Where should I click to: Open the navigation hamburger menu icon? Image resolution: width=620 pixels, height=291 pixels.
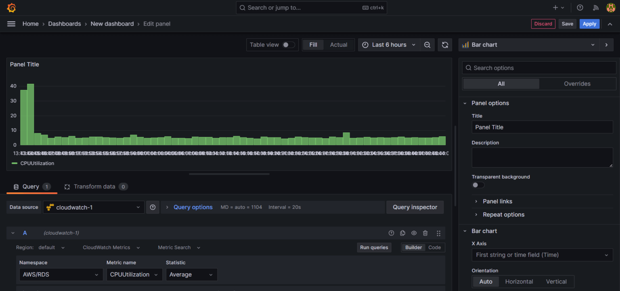pos(11,24)
